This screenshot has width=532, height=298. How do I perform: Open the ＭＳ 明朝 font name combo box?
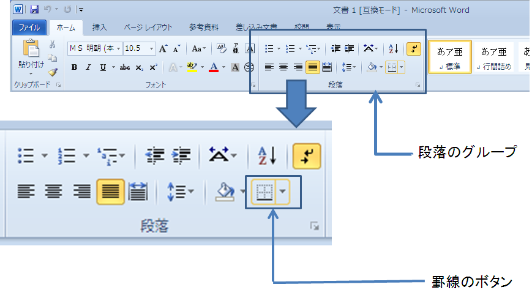tap(95, 48)
